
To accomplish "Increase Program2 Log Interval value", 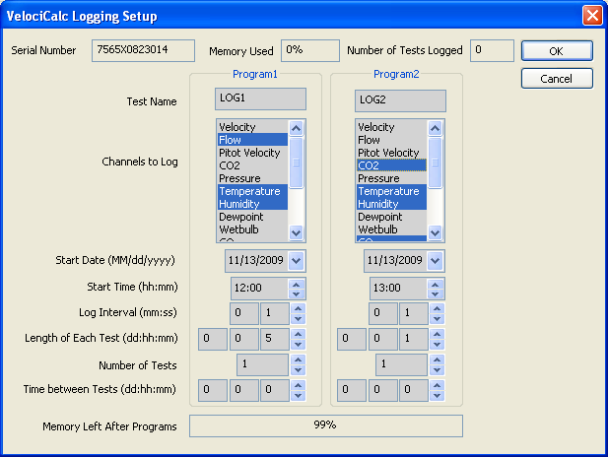I will point(437,309).
